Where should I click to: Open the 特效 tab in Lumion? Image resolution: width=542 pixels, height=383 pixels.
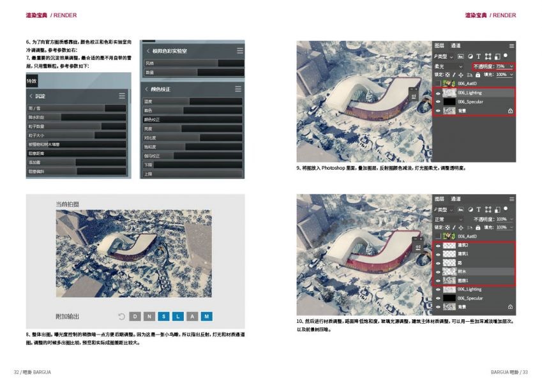pos(32,81)
